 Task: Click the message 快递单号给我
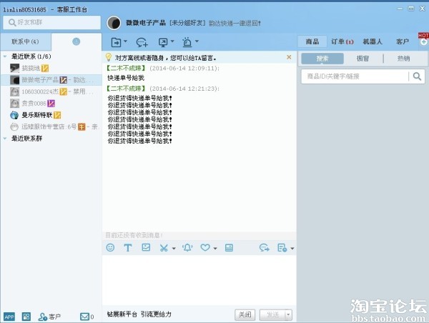[126, 78]
